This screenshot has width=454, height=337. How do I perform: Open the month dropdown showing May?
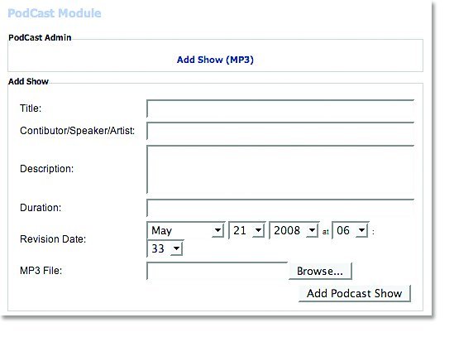click(185, 230)
